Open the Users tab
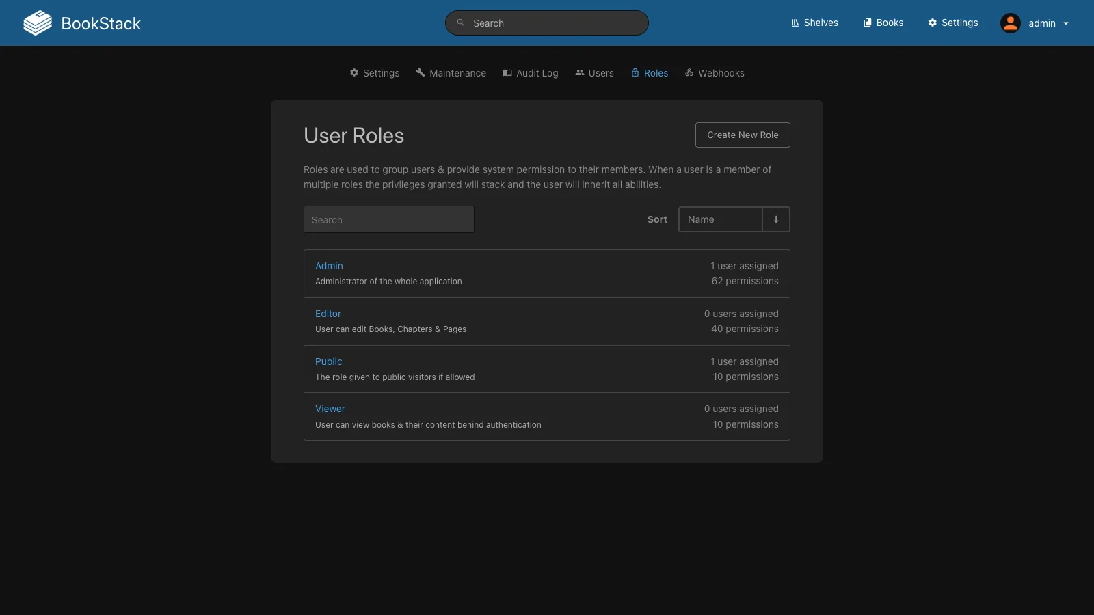The width and height of the screenshot is (1094, 615). [x=594, y=73]
